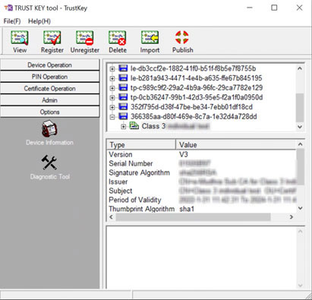Screen dimensions: 312x300
Task: Expand the Class 3 certificate node
Action: (123, 126)
